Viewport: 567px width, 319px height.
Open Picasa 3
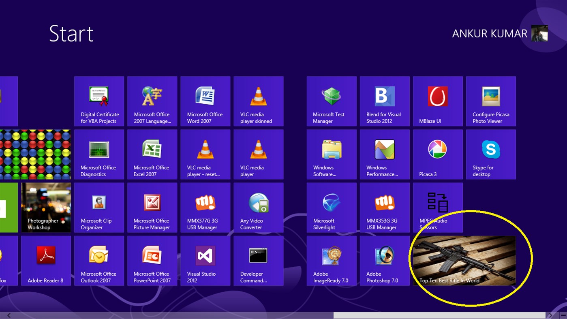pyautogui.click(x=438, y=154)
